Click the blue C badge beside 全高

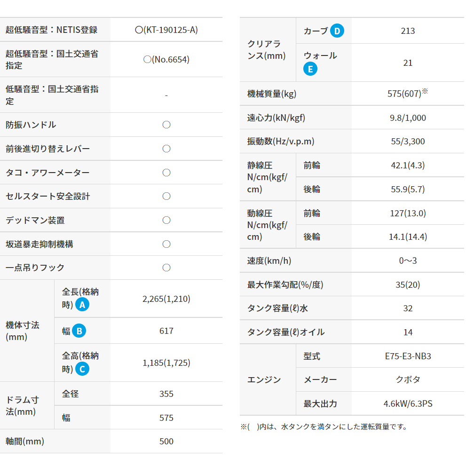click(x=82, y=369)
